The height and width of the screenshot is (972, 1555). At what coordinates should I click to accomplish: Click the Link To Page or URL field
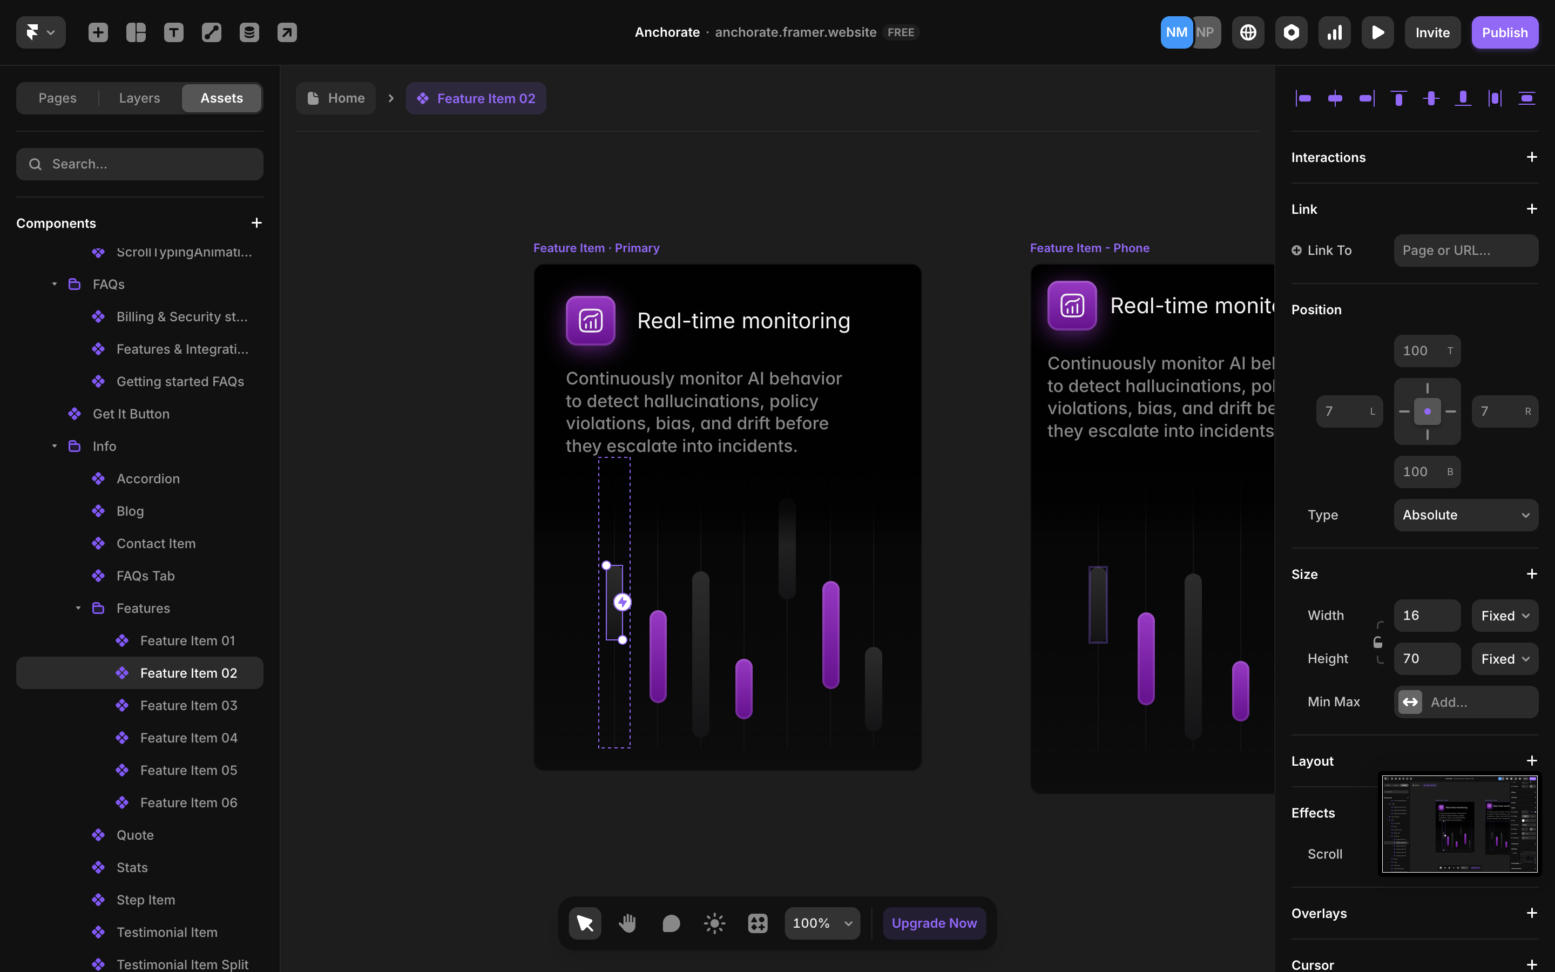[1465, 250]
